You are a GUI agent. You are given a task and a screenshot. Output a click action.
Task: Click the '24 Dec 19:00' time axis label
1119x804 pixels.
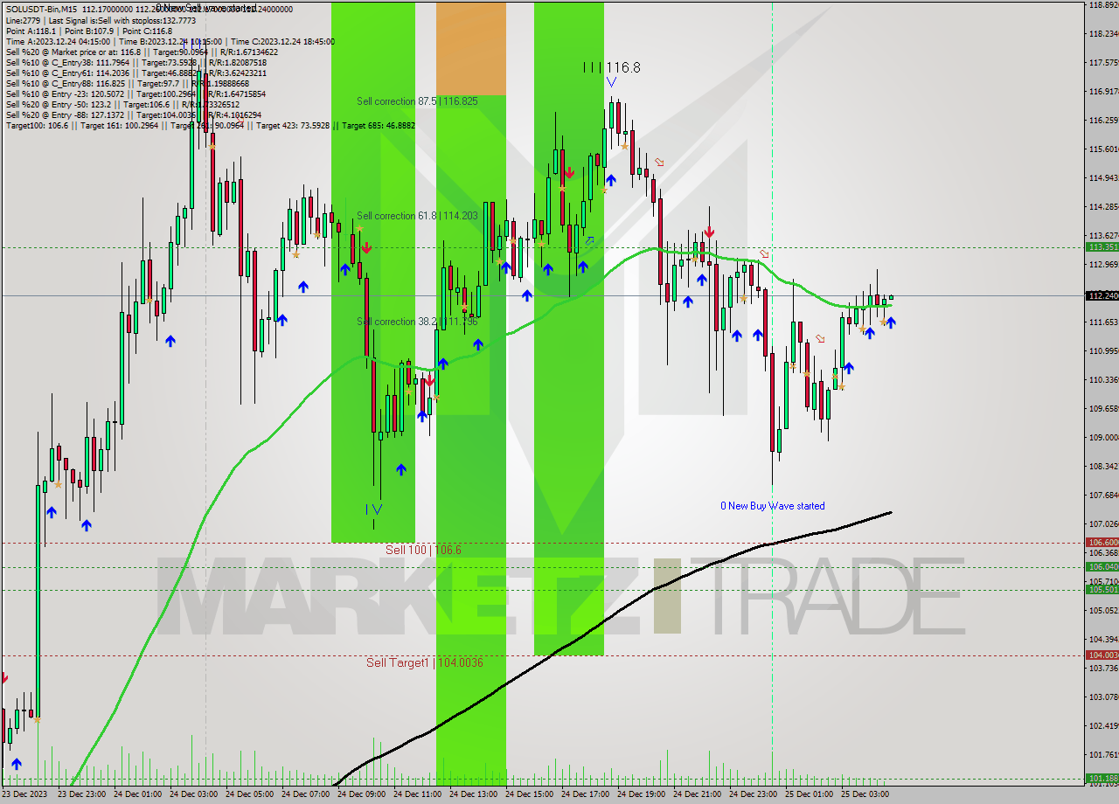pyautogui.click(x=641, y=794)
